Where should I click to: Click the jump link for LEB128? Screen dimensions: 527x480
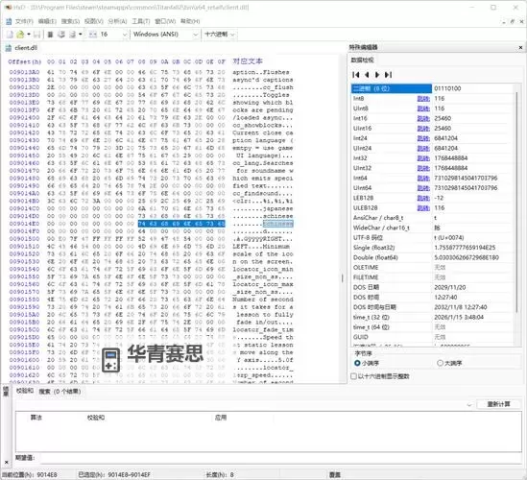tap(423, 198)
